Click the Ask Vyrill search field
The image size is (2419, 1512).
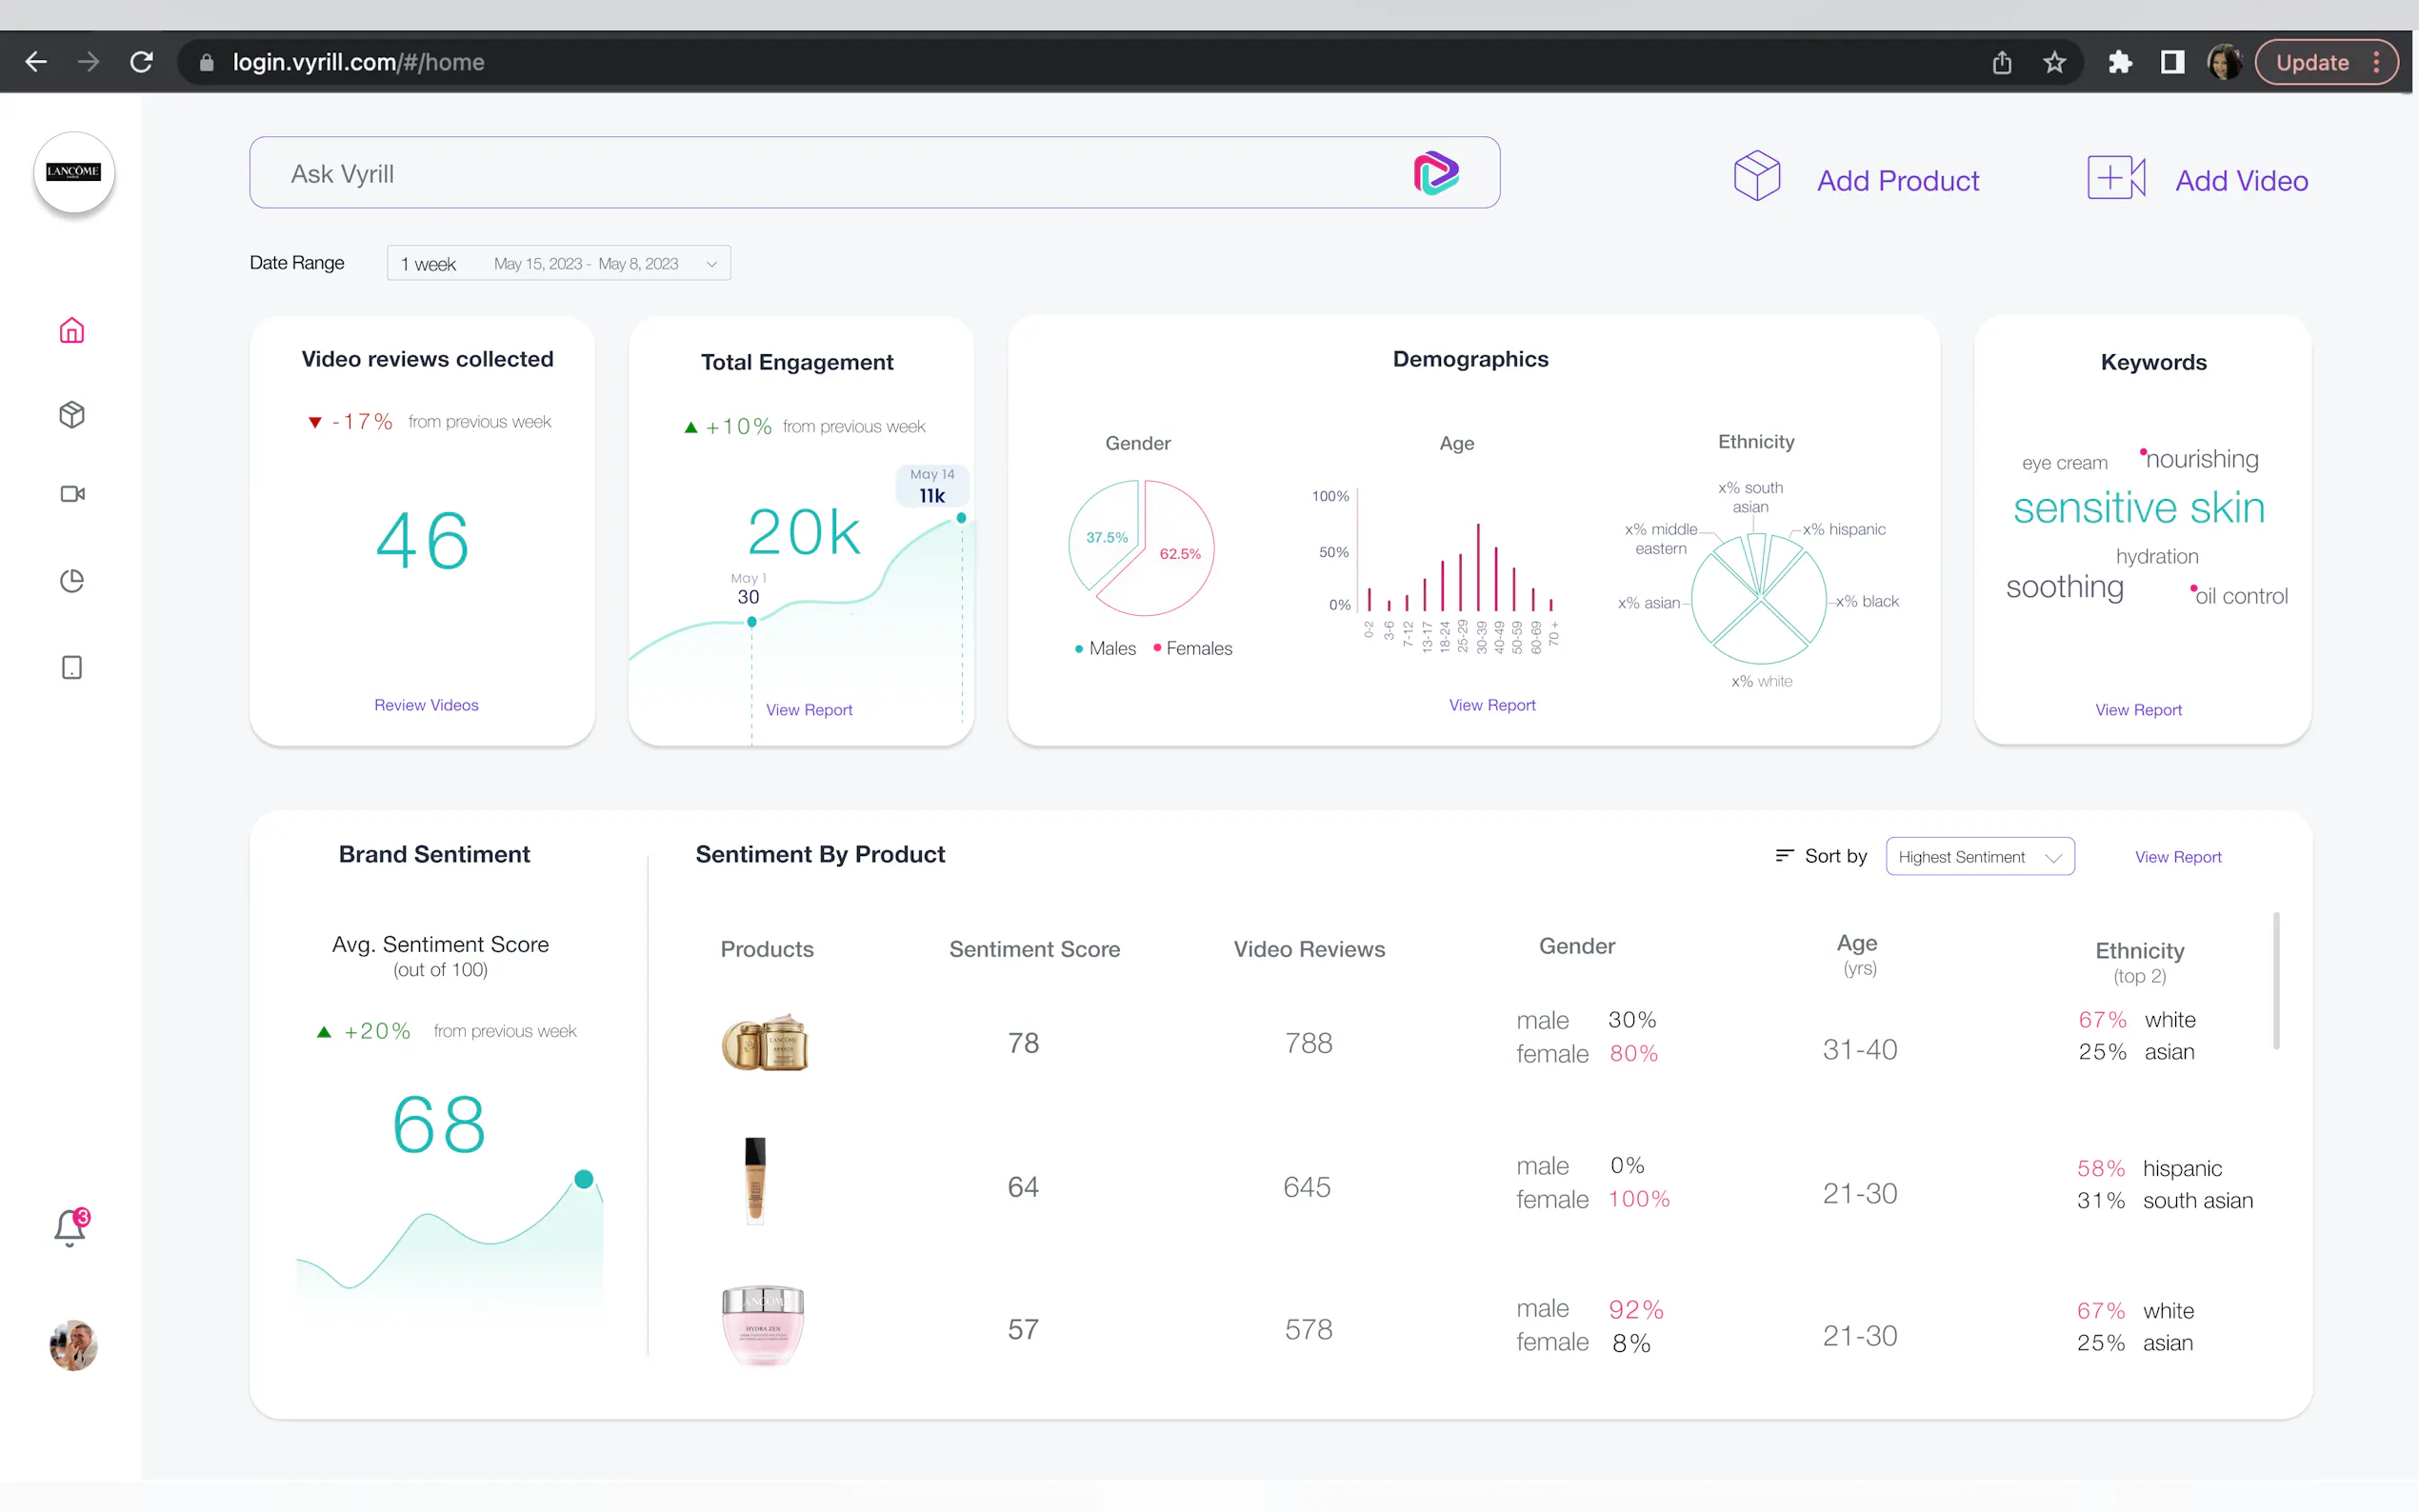point(820,174)
